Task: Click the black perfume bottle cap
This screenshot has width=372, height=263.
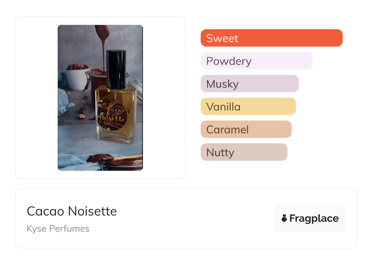Action: 116,69
